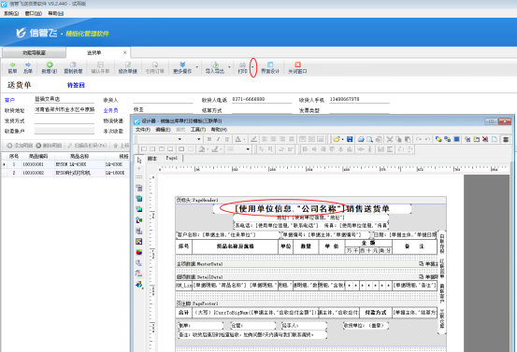Open the font name combo box in the designer
The height and width of the screenshot is (352, 517).
[160, 139]
